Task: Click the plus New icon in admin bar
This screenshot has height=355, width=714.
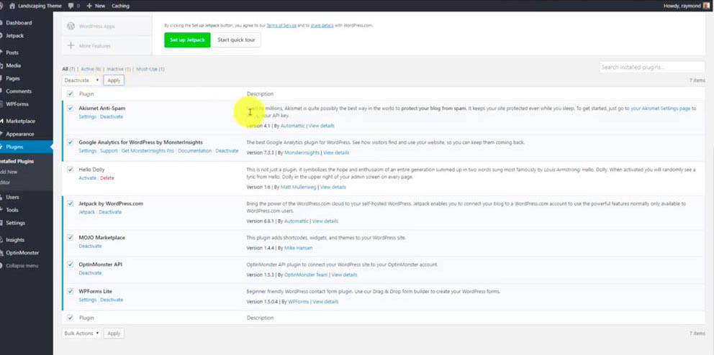Action: coord(89,6)
